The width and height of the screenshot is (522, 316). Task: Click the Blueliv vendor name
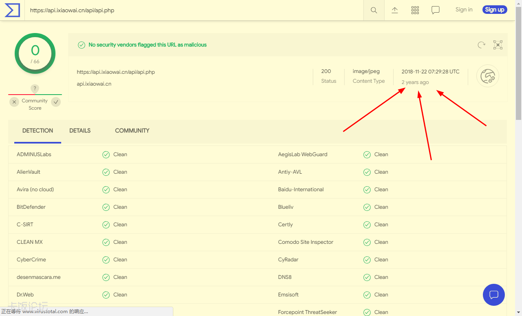point(286,207)
